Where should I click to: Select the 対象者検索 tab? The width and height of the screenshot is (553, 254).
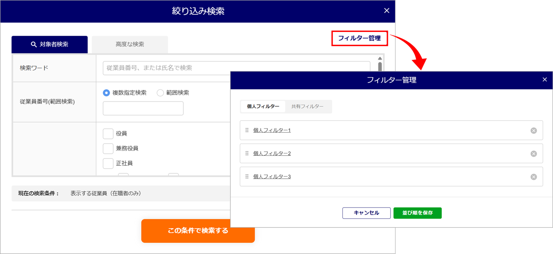[49, 45]
